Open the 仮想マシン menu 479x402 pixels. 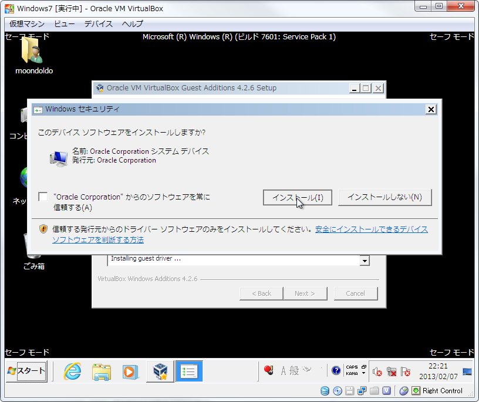(x=26, y=24)
